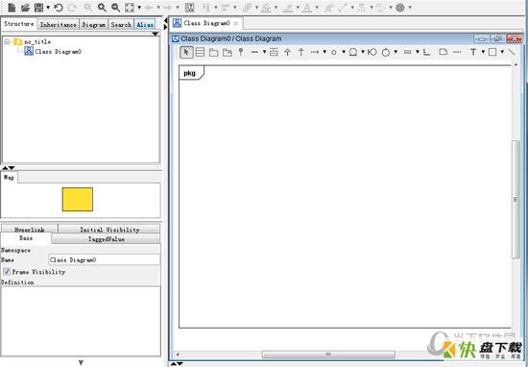Open the Save button dropdown arrow
Viewport: 528px width, 367px height.
48,8
